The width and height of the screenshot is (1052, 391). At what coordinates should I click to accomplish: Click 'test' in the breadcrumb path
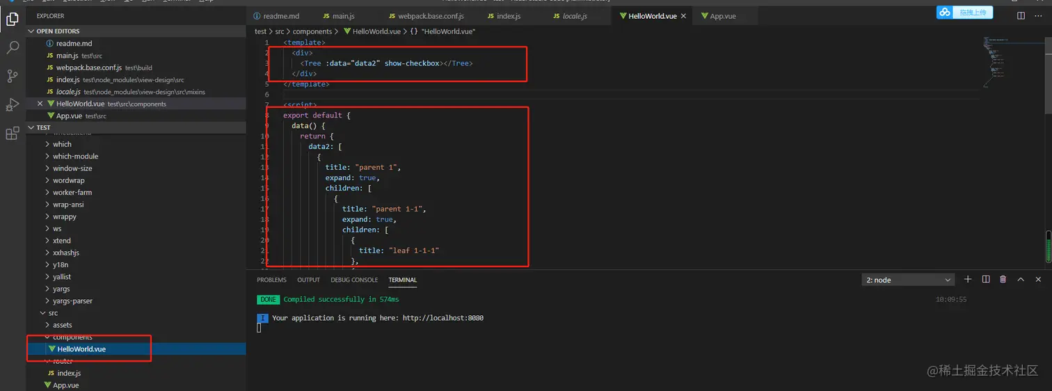(x=260, y=31)
